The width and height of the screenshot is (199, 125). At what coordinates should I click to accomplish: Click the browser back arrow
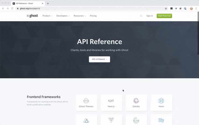point(3,8)
